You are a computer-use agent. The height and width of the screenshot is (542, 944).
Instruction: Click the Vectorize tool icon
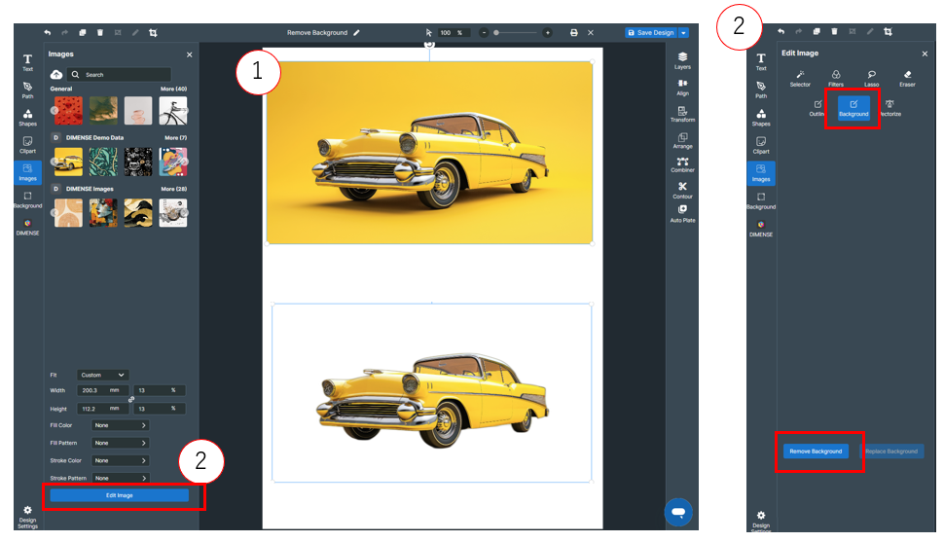[890, 106]
